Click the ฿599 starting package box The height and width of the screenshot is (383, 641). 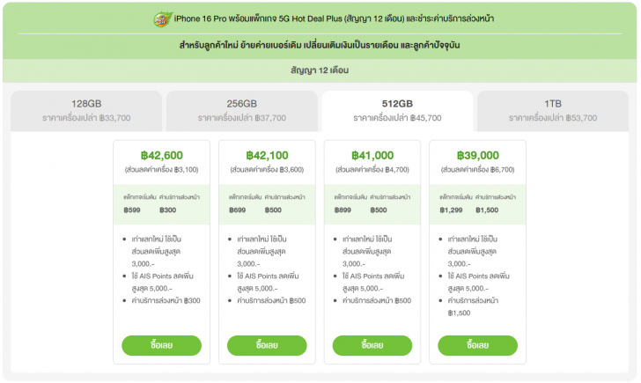coord(162,203)
